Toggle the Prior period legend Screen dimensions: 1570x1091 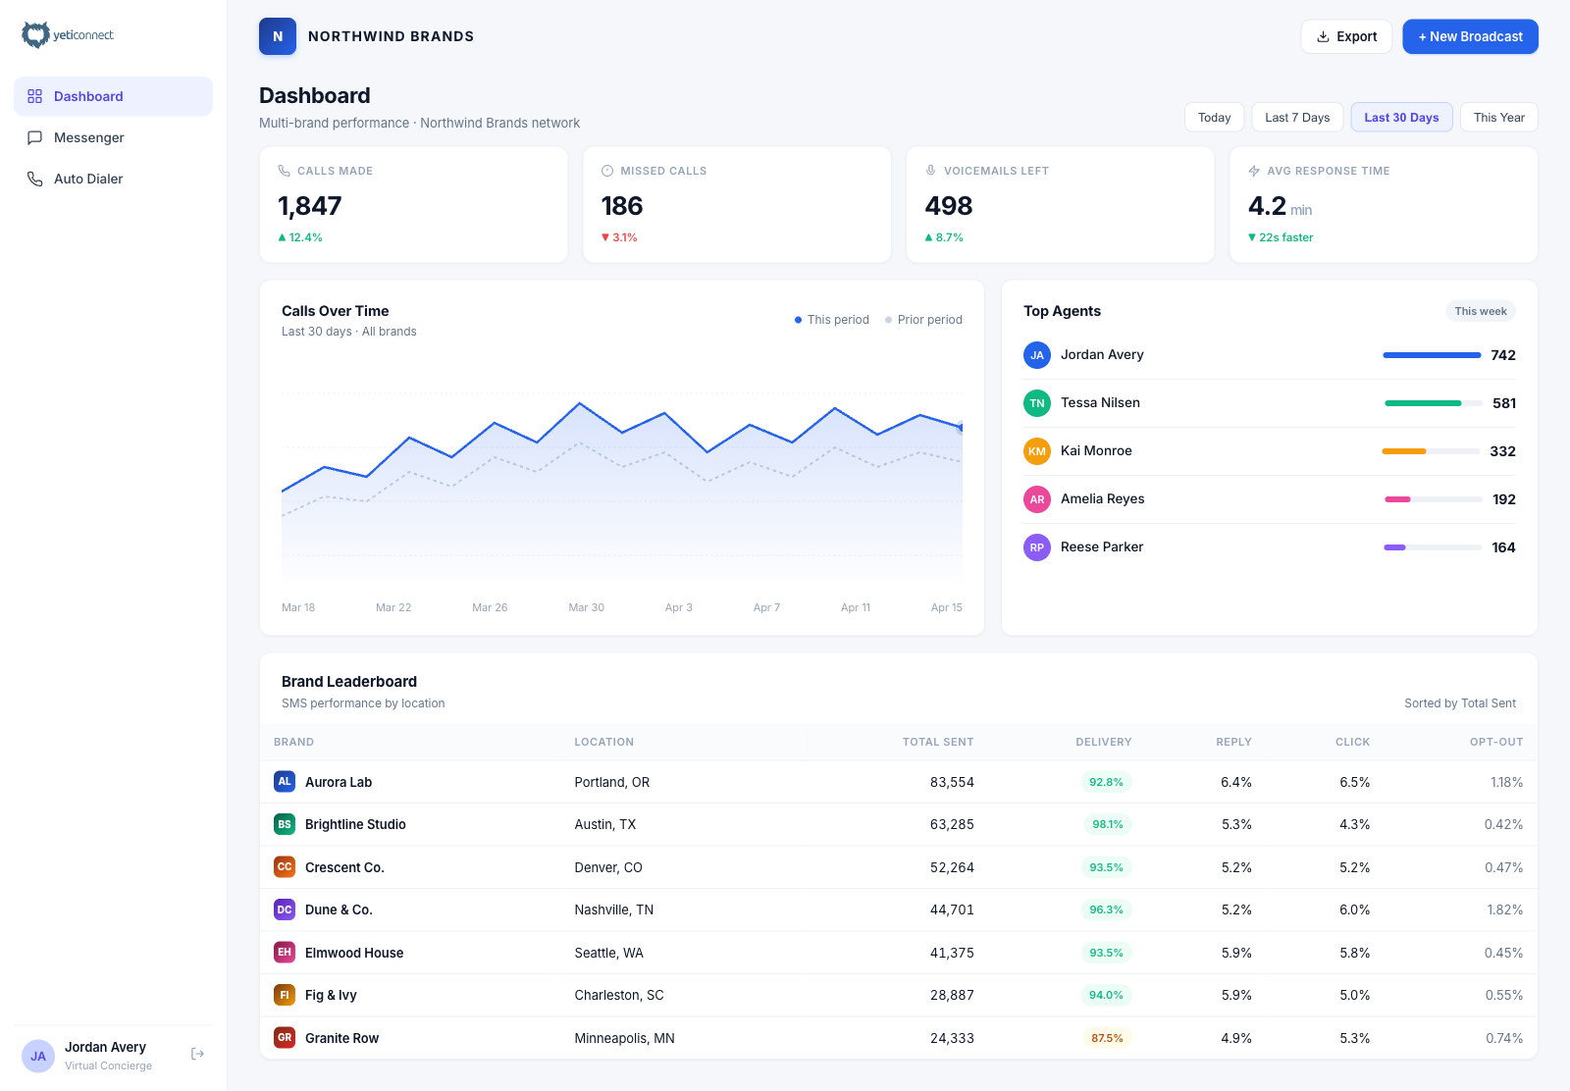click(x=922, y=319)
